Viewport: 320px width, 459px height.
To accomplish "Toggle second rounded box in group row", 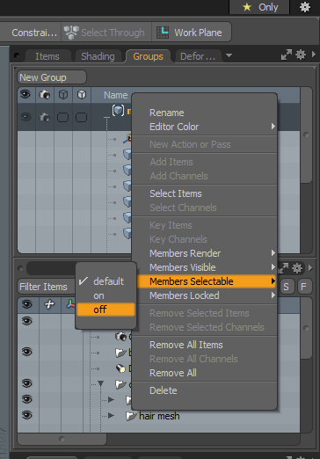I will click(81, 118).
